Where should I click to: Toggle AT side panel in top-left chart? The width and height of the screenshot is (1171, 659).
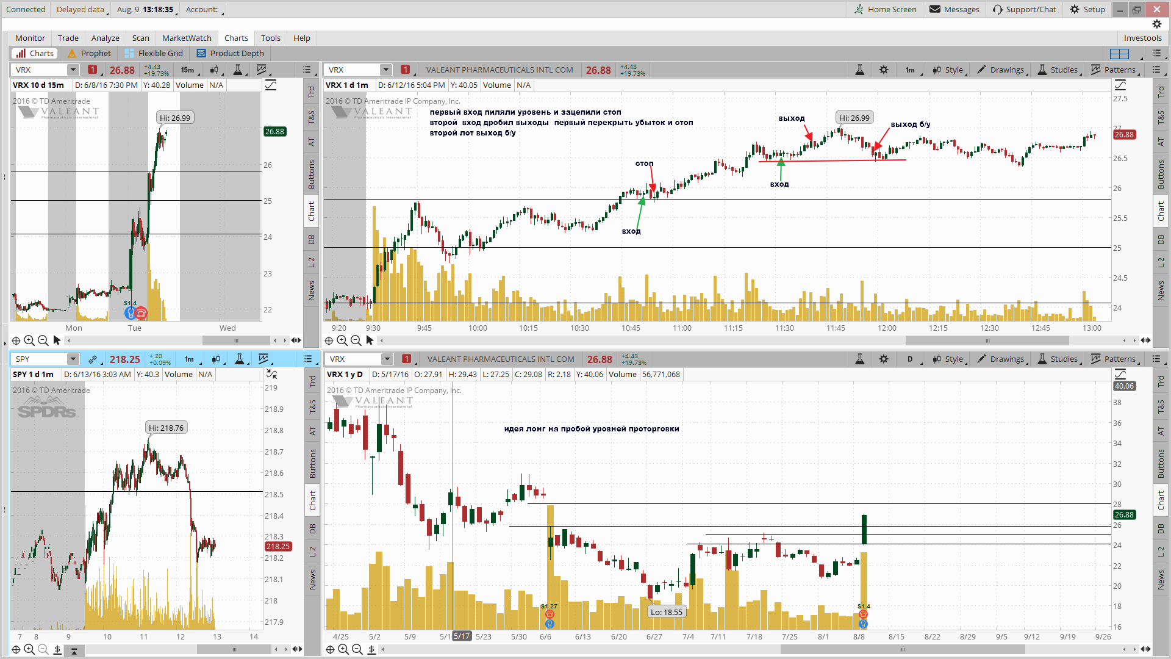(x=312, y=142)
